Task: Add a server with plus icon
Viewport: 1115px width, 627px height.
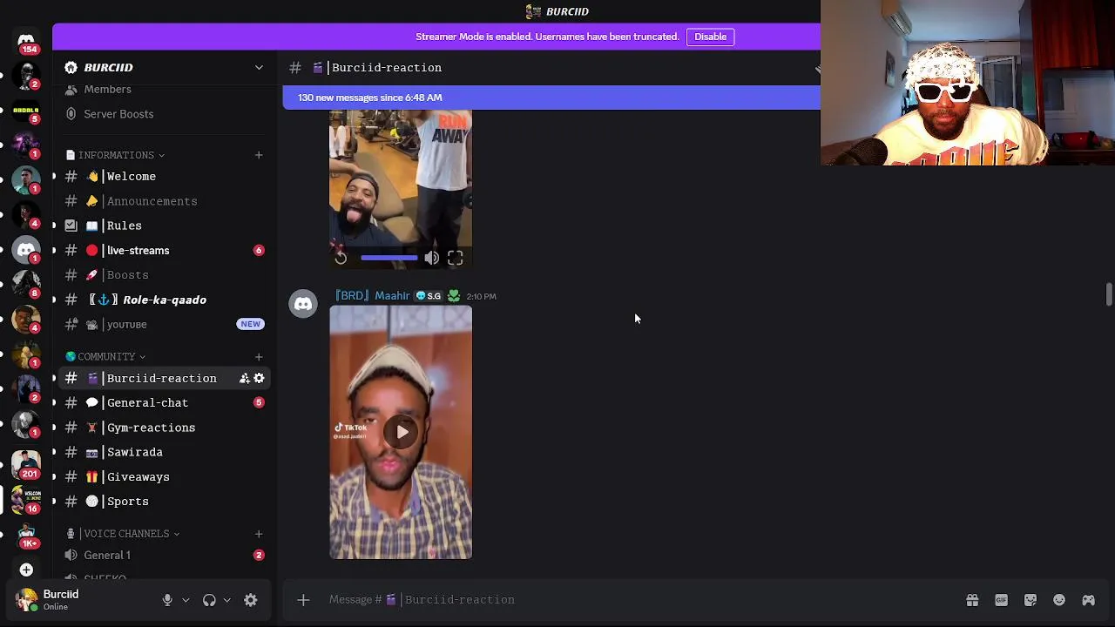Action: click(x=26, y=570)
